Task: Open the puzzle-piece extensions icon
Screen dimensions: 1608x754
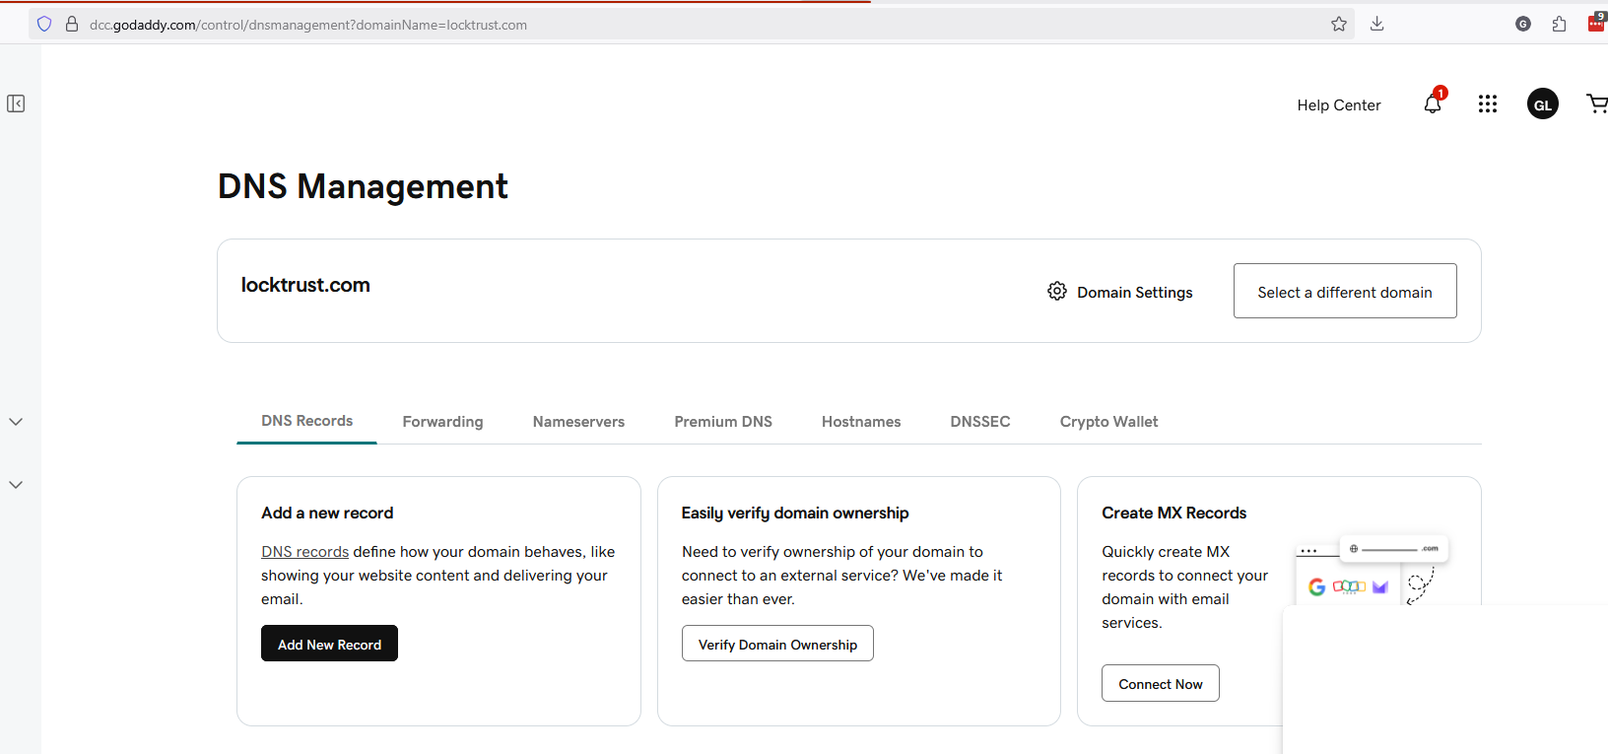Action: pyautogui.click(x=1559, y=24)
